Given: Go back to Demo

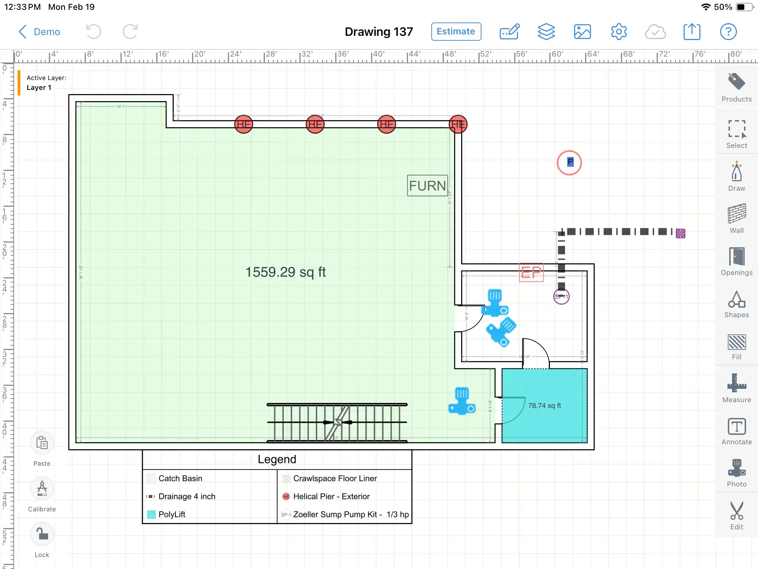Looking at the screenshot, I should 39,32.
